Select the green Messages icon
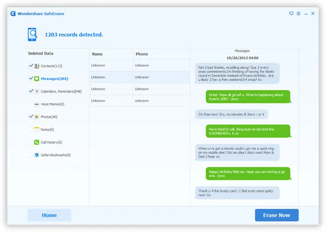This screenshot has height=232, width=326. [x=37, y=78]
